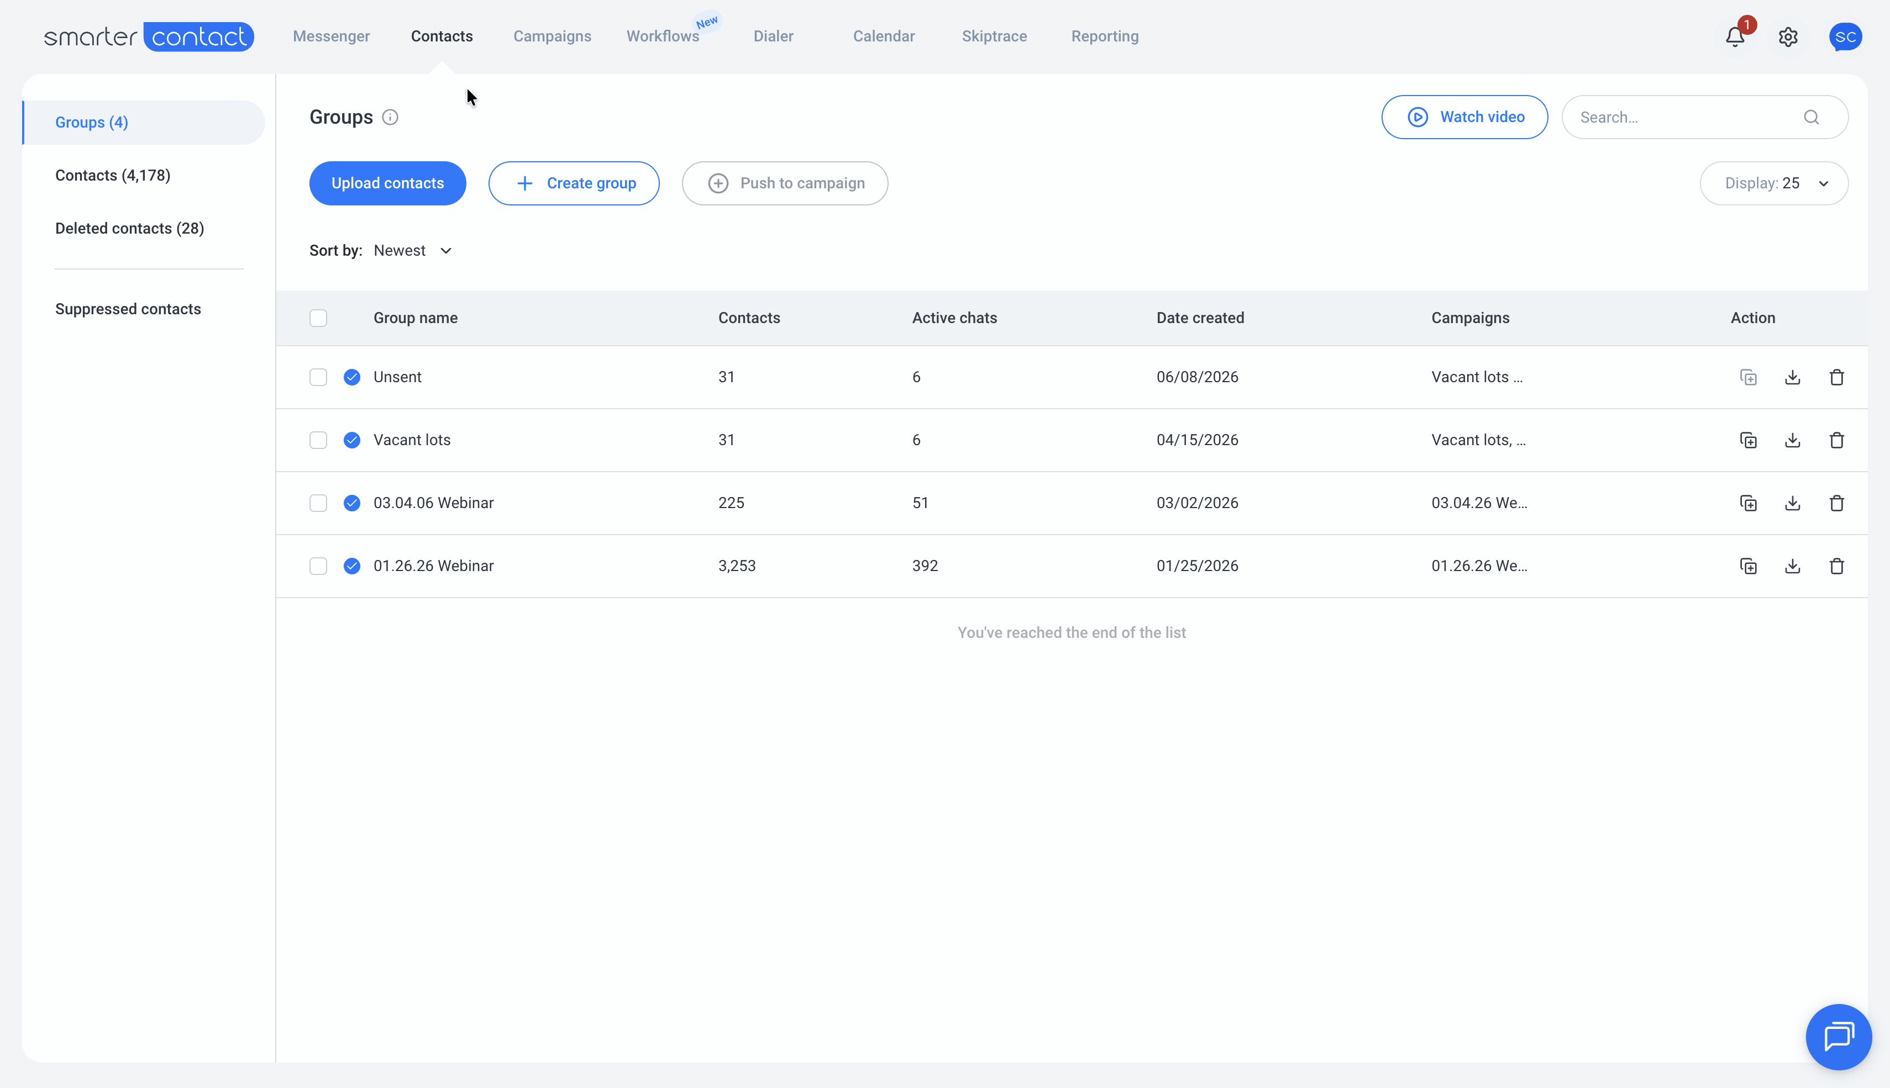Viewport: 1890px width, 1088px height.
Task: Download the Vacant lots group
Action: (x=1792, y=440)
